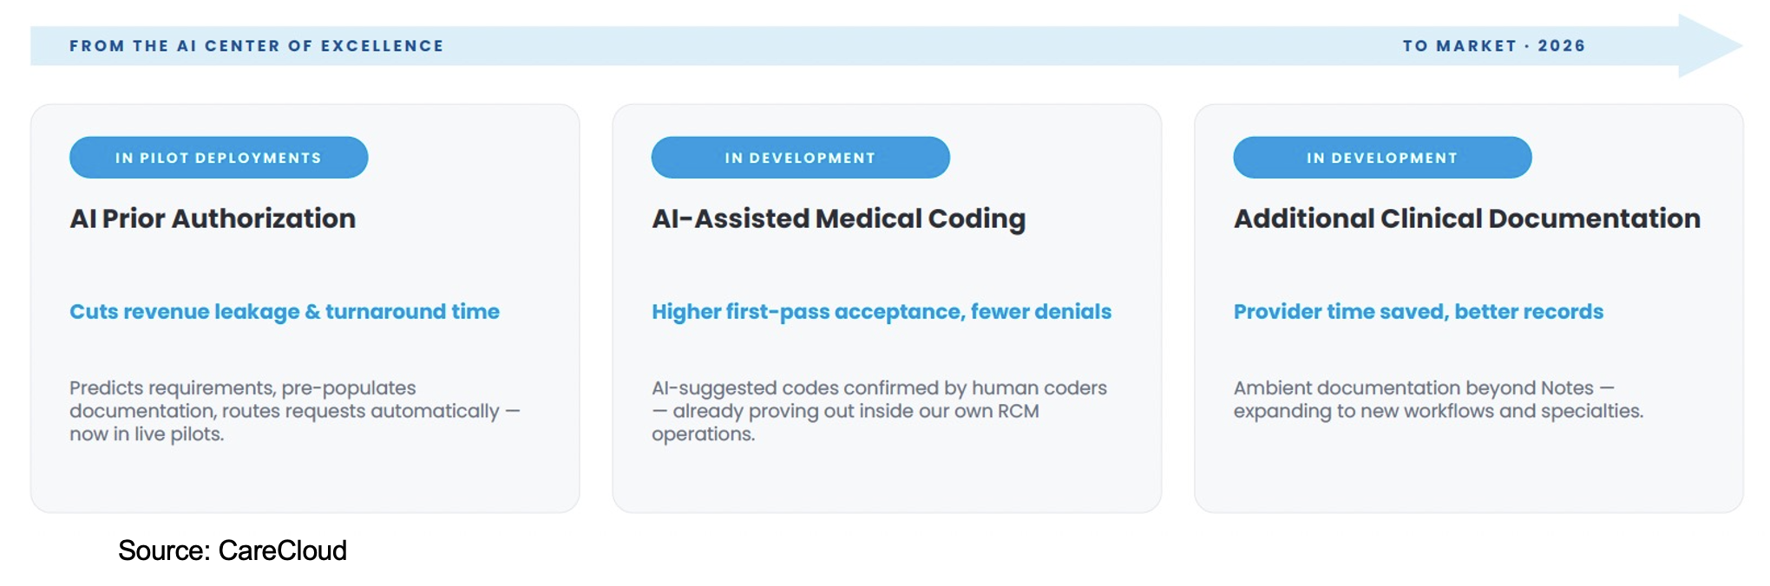Click 'Cuts revenue leakage & turnaround time'
Screen dimensions: 1770x586
pyautogui.click(x=285, y=311)
